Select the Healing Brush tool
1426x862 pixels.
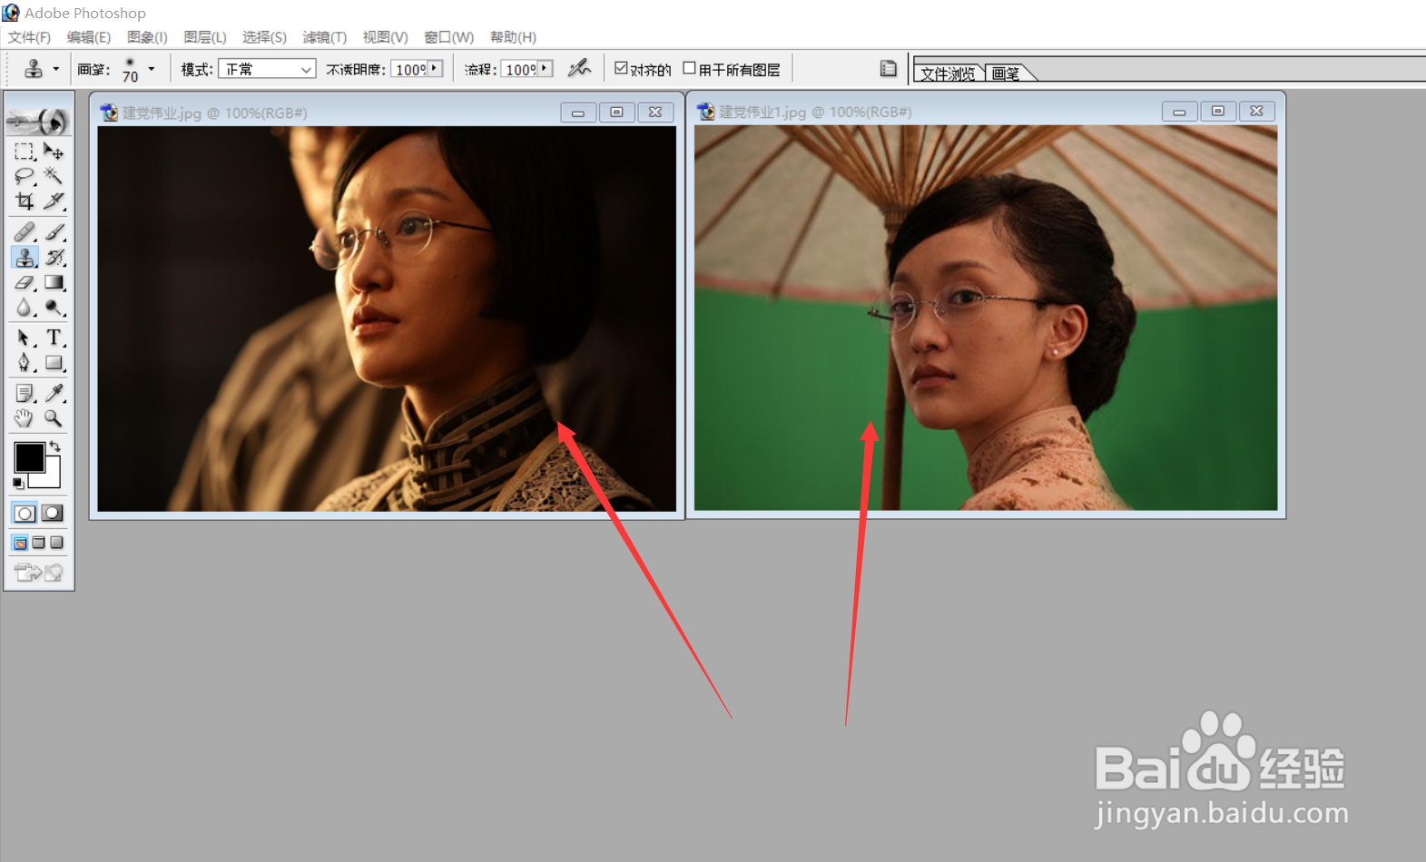tap(25, 232)
